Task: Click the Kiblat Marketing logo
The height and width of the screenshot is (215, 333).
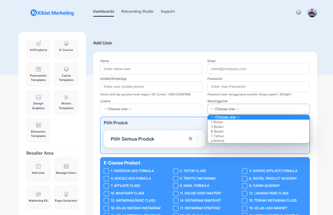Action: coord(52,13)
